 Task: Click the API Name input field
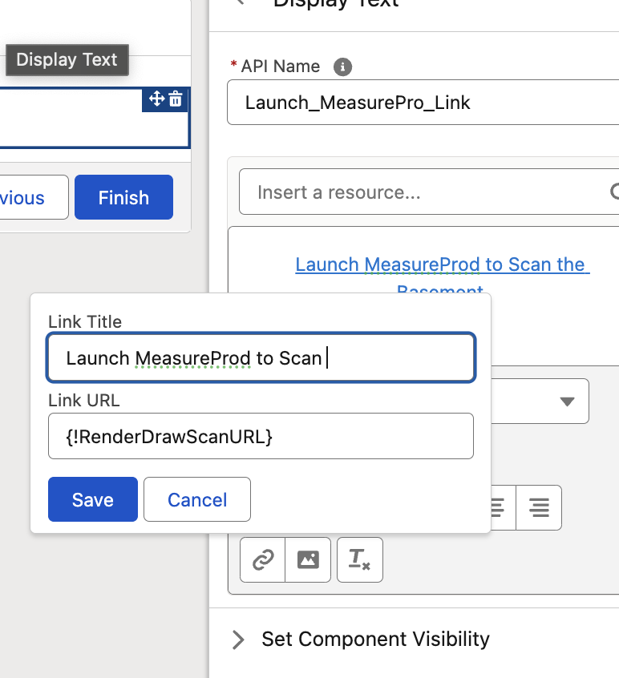tap(422, 103)
